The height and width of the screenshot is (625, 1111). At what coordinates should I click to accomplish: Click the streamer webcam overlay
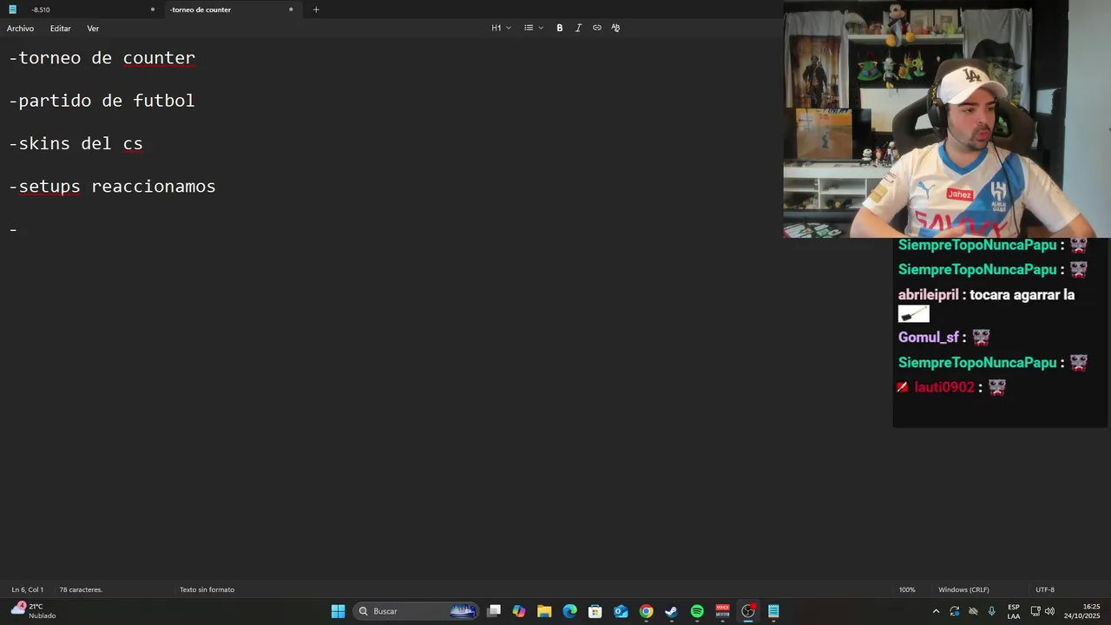[x=947, y=119]
